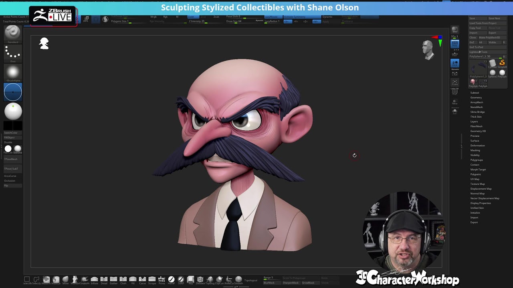
Task: Open the Texture Map section
Action: [477, 184]
